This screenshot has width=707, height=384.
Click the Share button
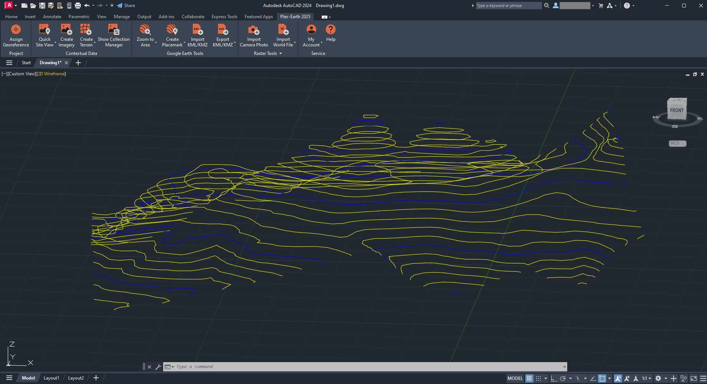[x=126, y=6]
